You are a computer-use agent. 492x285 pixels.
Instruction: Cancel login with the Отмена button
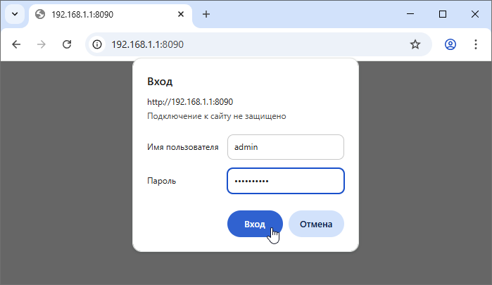point(316,224)
